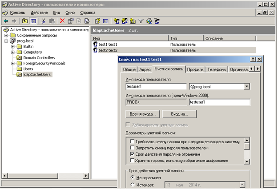
Task: Click the red X Delete icon
Action: pyautogui.click(x=62, y=21)
